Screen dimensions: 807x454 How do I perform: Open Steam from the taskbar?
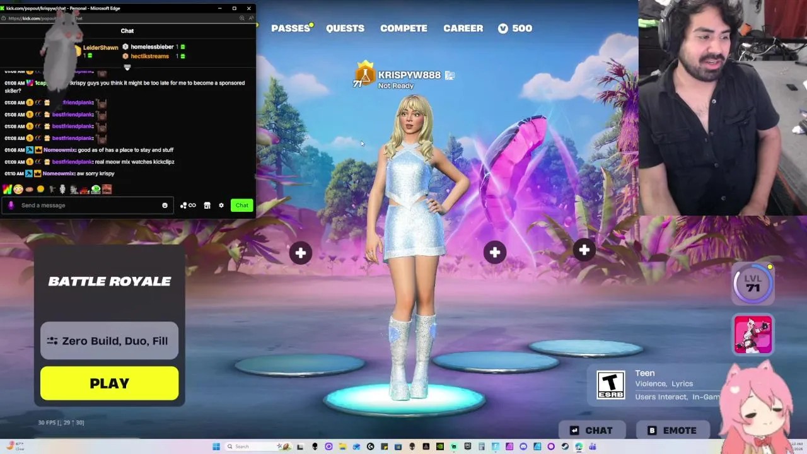[565, 446]
